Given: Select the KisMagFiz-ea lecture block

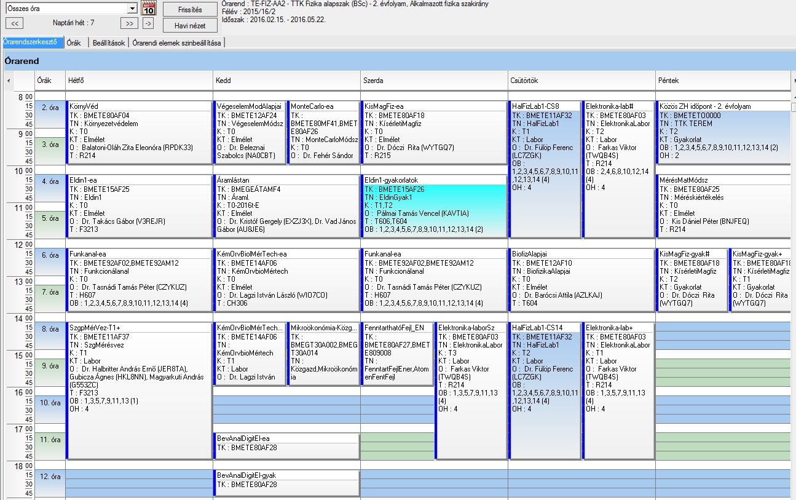Looking at the screenshot, I should coord(434,132).
